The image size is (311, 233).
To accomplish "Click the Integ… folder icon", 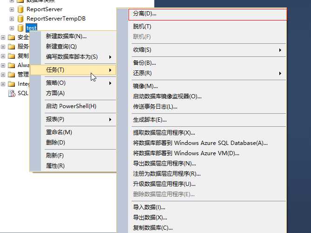I will (11, 84).
